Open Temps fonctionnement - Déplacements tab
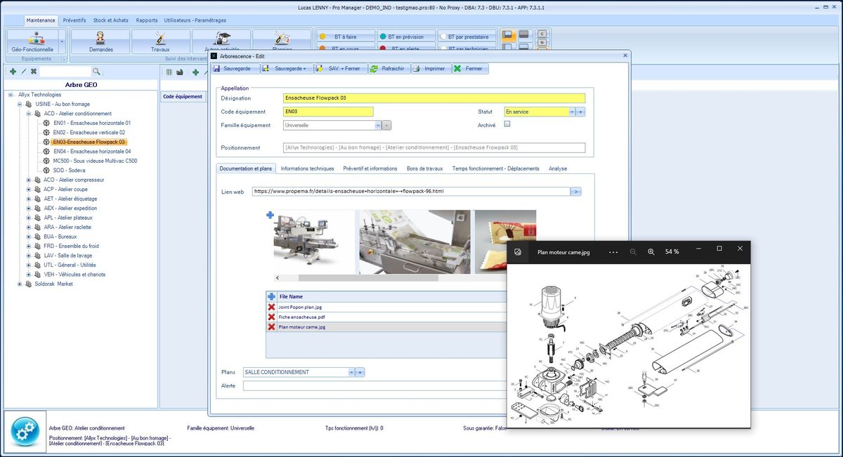Image resolution: width=843 pixels, height=457 pixels. pyautogui.click(x=496, y=168)
